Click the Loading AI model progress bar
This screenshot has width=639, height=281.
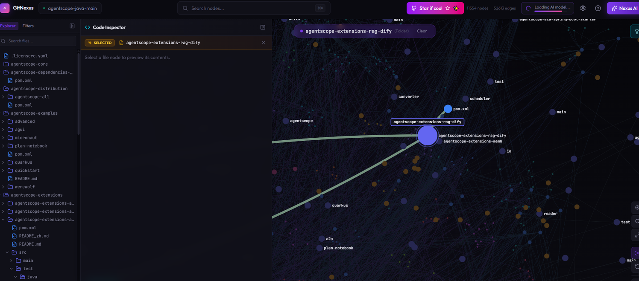pyautogui.click(x=548, y=11)
